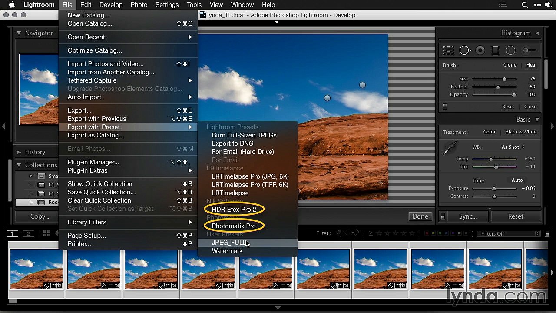The image size is (556, 313).
Task: Collapse the Basic panel
Action: pos(537,120)
